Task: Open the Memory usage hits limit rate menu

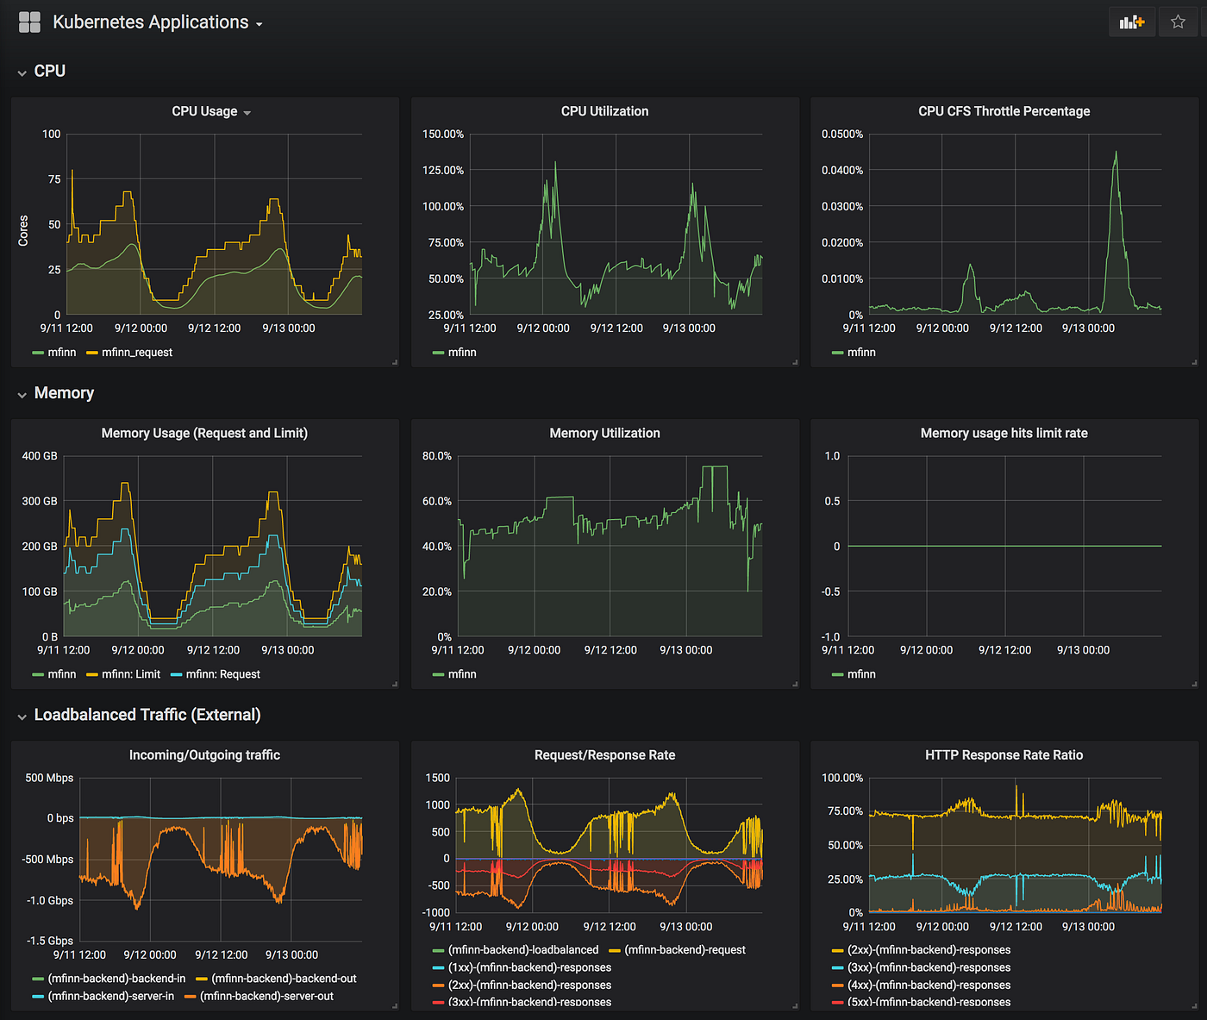Action: tap(1004, 433)
